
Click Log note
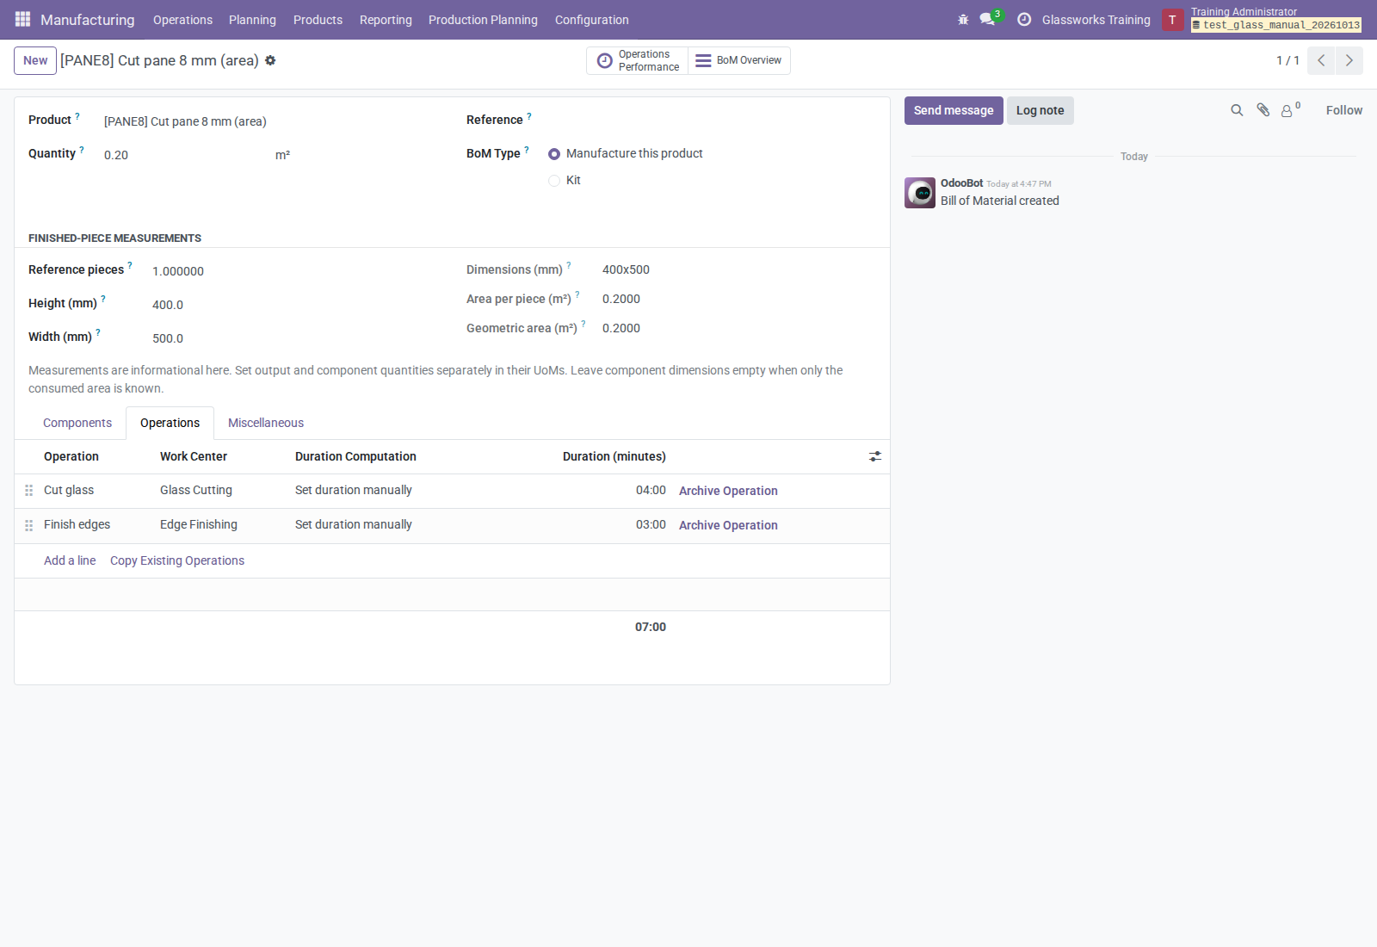tap(1040, 110)
